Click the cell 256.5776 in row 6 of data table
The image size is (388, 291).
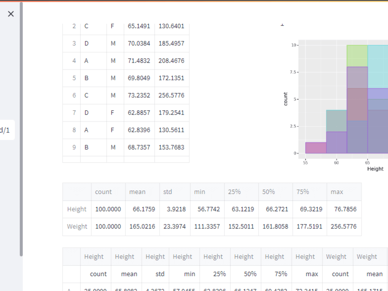(x=171, y=95)
